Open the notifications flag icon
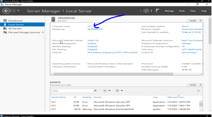Viewport: 212px width, 117px height. click(x=157, y=11)
